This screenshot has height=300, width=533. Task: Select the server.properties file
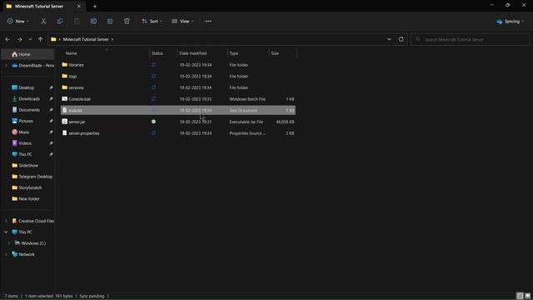tap(178, 133)
